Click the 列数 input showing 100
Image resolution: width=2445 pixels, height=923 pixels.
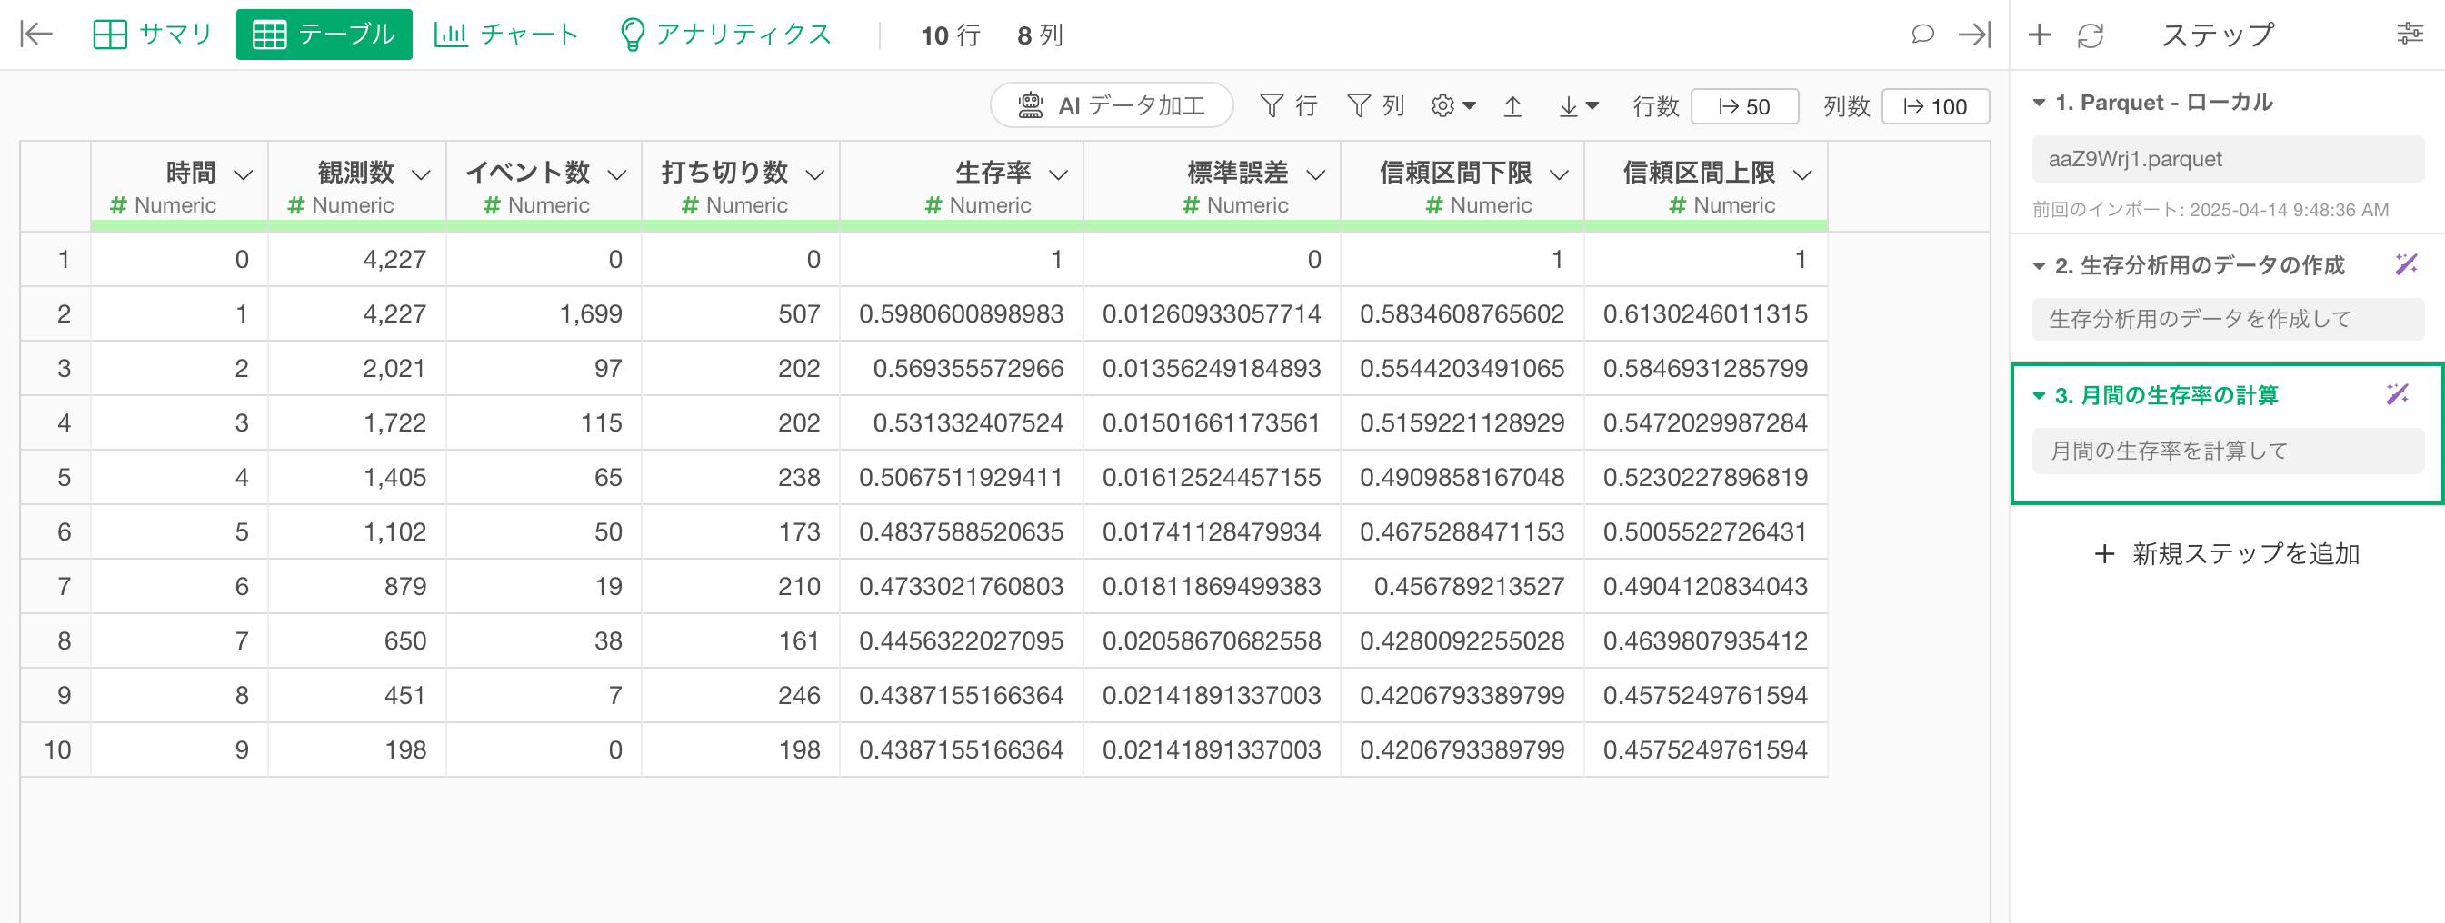click(x=1935, y=106)
